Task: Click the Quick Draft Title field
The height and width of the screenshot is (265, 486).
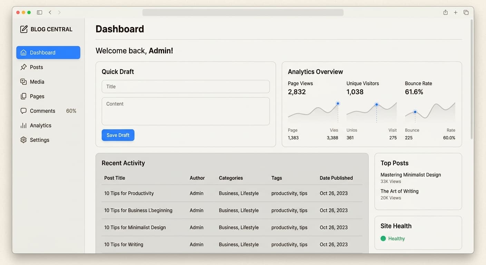Action: coord(186,87)
